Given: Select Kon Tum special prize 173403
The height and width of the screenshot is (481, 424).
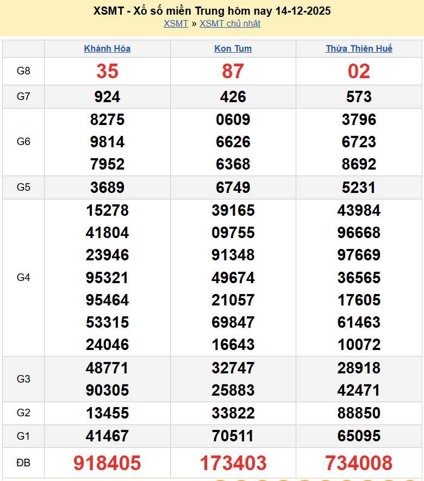Looking at the screenshot, I should [233, 463].
